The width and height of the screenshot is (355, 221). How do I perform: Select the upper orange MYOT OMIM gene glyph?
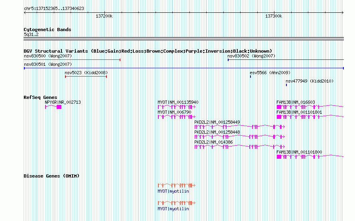click(177, 185)
